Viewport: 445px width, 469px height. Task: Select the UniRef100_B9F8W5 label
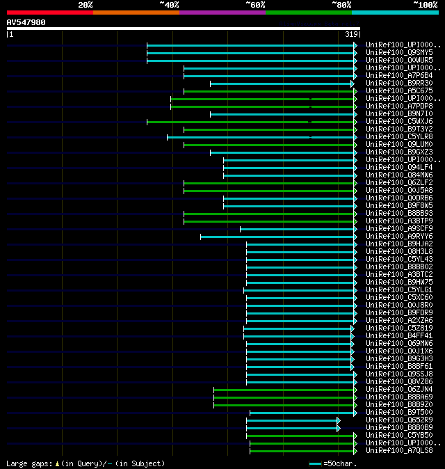click(399, 206)
